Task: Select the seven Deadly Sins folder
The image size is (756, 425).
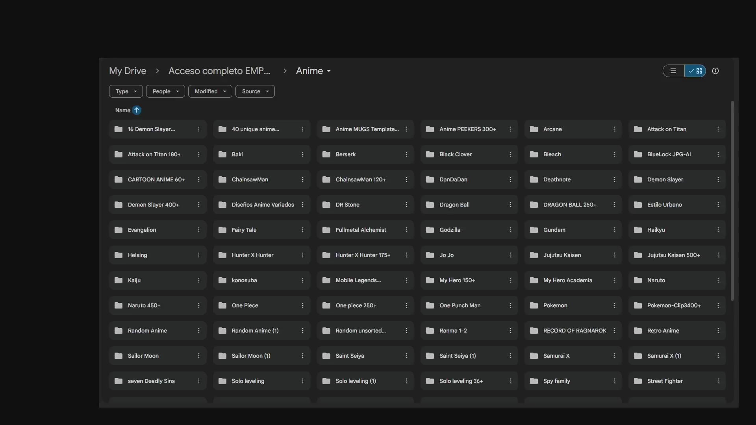Action: [x=157, y=381]
